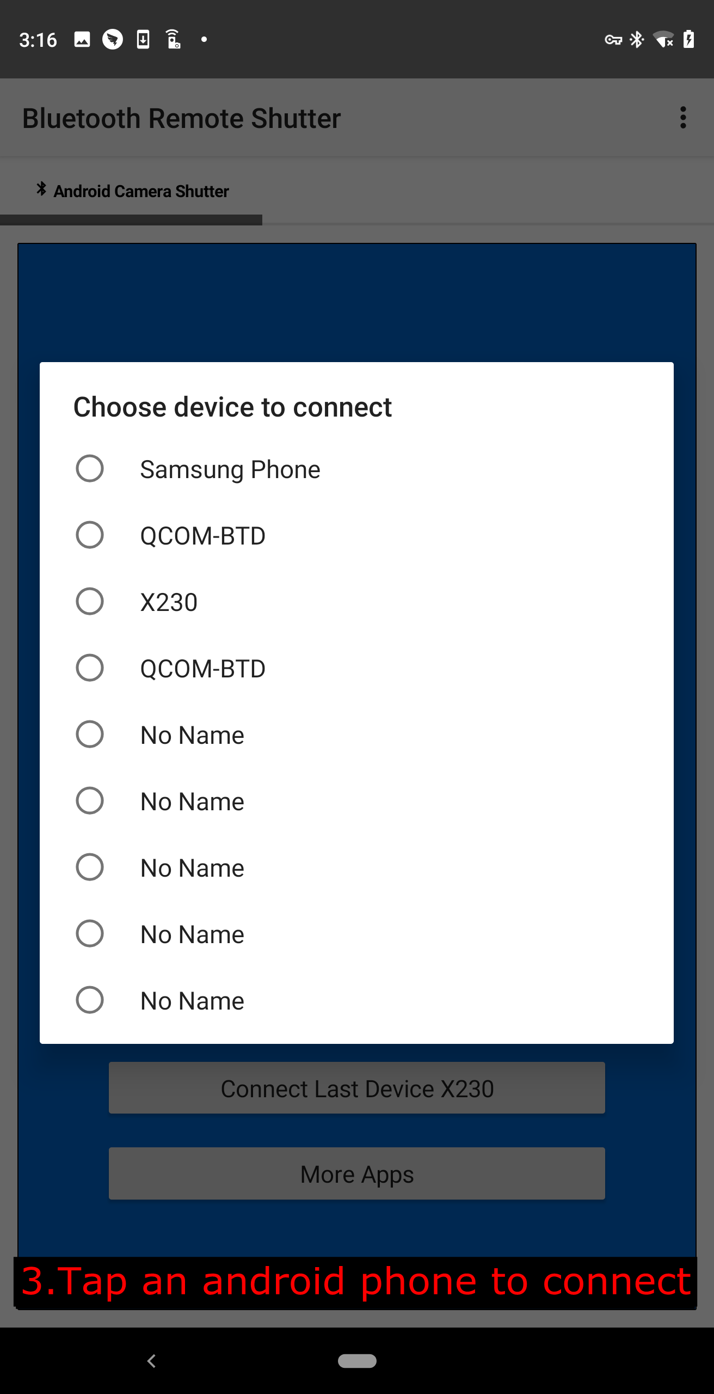Select the second QCOM-BTD device
The height and width of the screenshot is (1394, 714).
pos(90,668)
